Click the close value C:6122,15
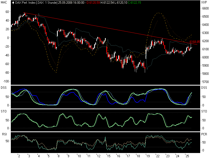211x158 pixels. pyautogui.click(x=135, y=3)
